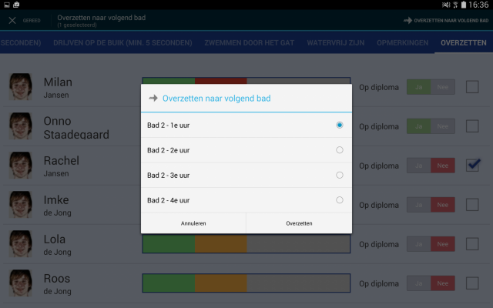Open the Watervrij zijn tab
This screenshot has width=493, height=308.
coord(337,42)
